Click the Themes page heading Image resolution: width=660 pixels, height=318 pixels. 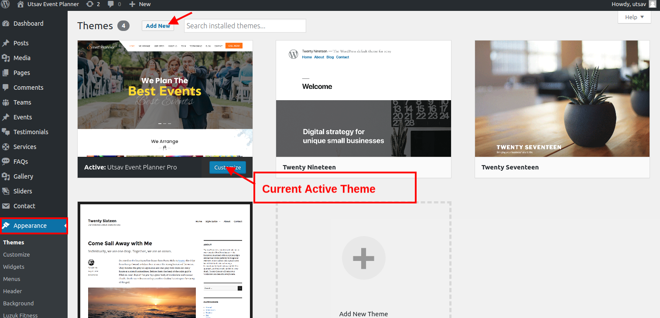click(x=95, y=26)
